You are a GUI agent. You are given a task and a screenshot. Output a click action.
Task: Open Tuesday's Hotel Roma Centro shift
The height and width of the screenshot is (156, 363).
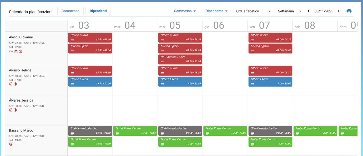[x=135, y=131]
